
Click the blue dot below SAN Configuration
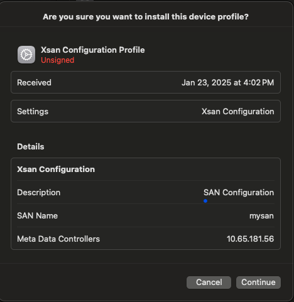[x=205, y=201]
